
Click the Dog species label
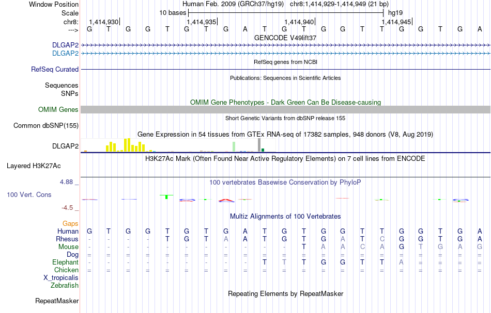[x=72, y=255]
